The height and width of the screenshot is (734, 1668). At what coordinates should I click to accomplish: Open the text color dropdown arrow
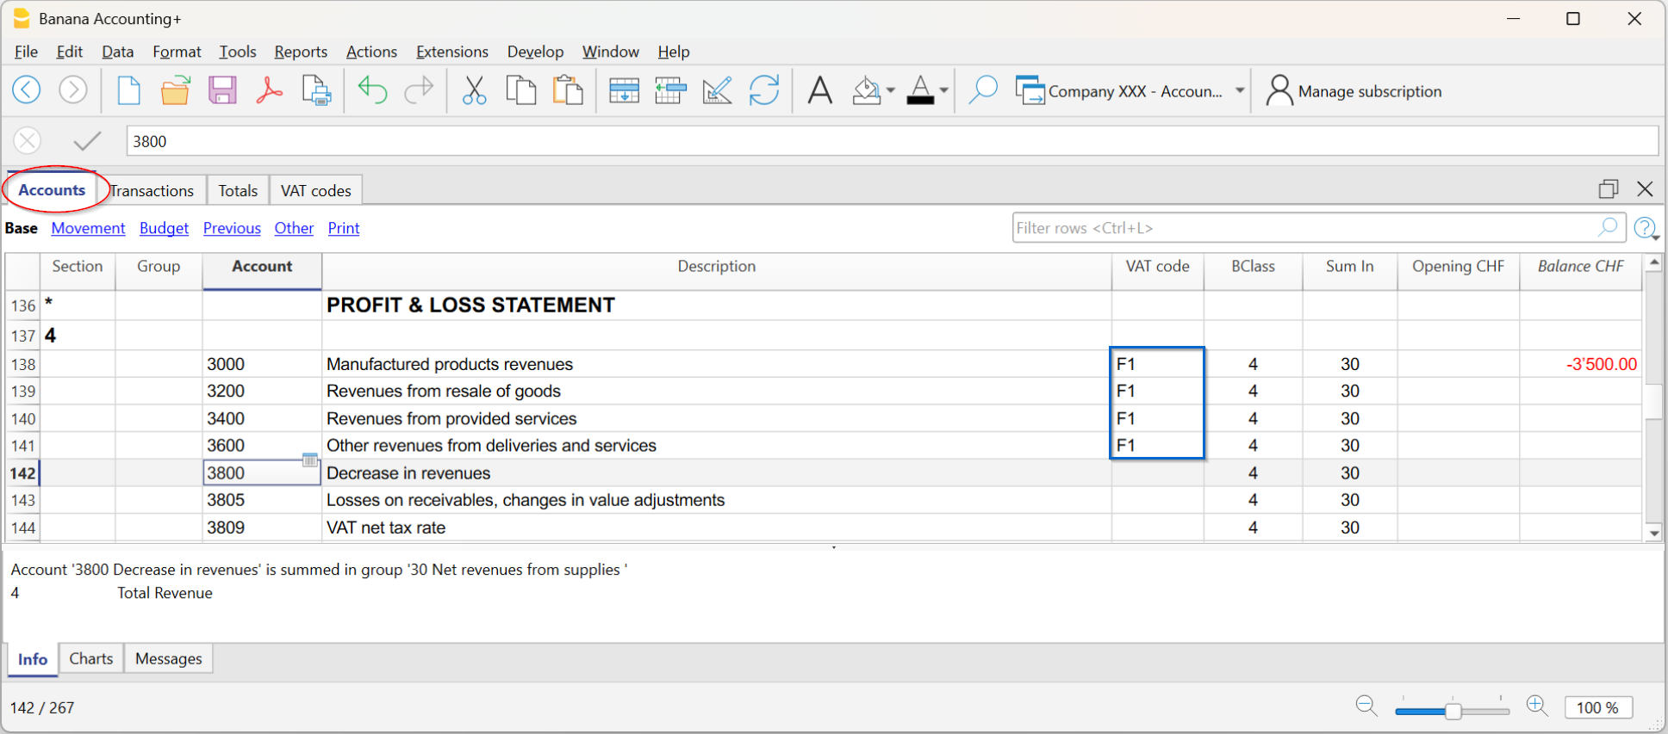[x=944, y=90]
